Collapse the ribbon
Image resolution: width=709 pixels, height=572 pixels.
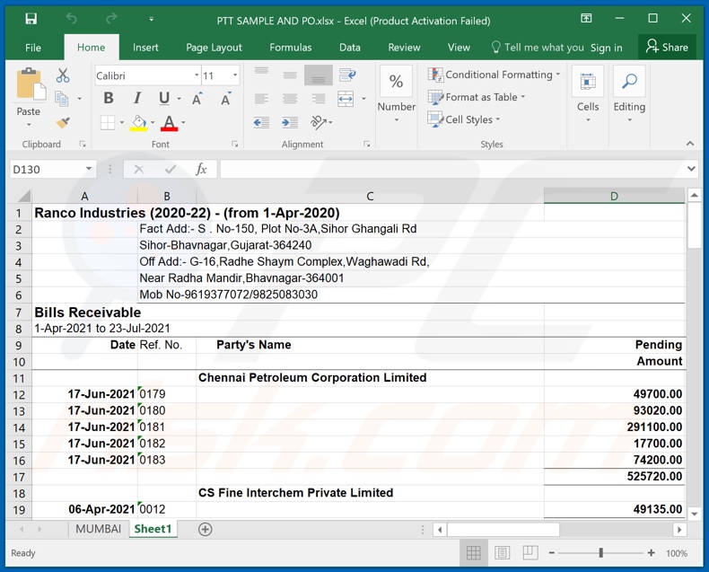690,144
